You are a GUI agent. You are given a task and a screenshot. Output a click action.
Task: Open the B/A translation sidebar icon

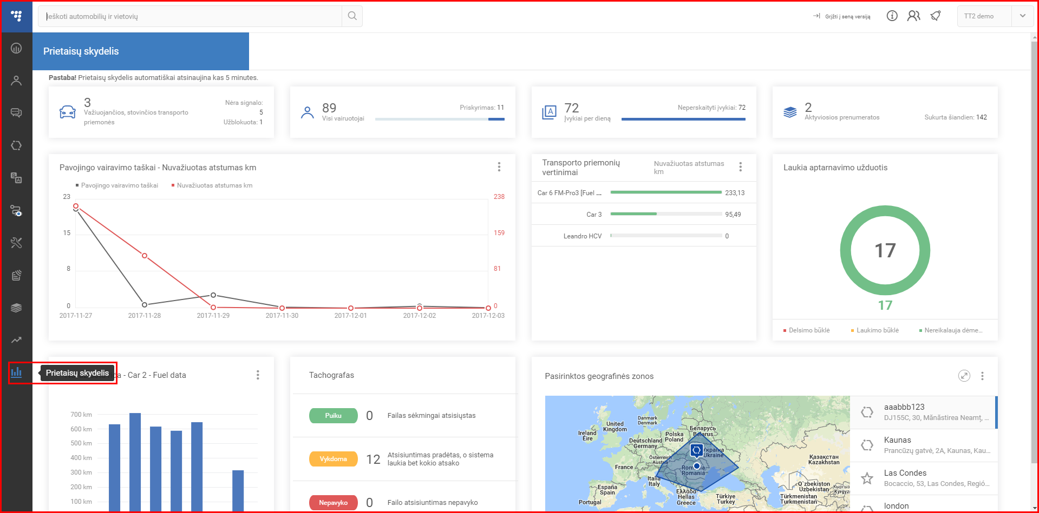pyautogui.click(x=16, y=178)
